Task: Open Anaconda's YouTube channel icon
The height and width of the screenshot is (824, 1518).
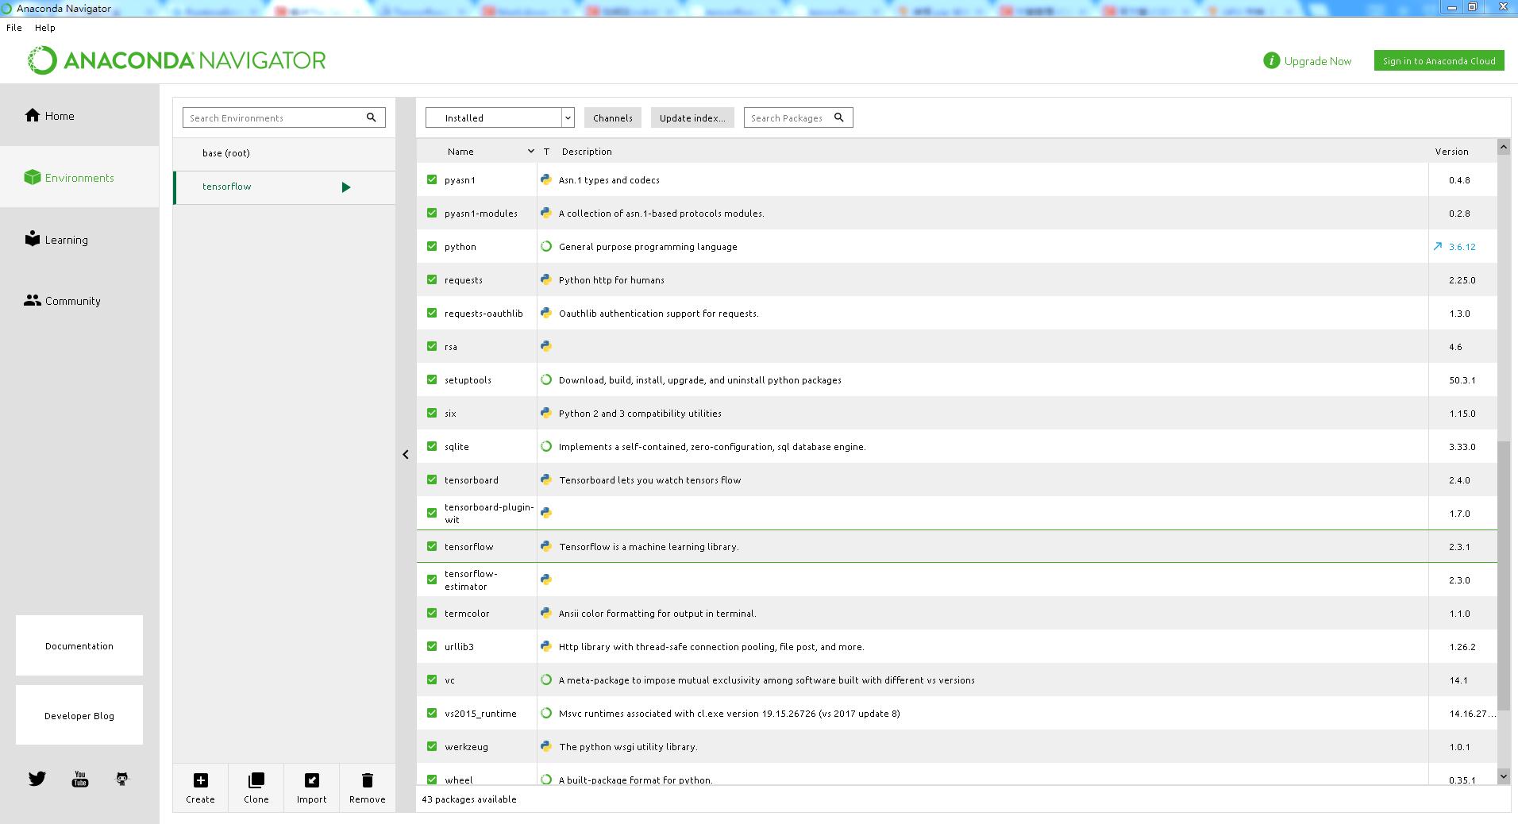Action: (x=79, y=779)
